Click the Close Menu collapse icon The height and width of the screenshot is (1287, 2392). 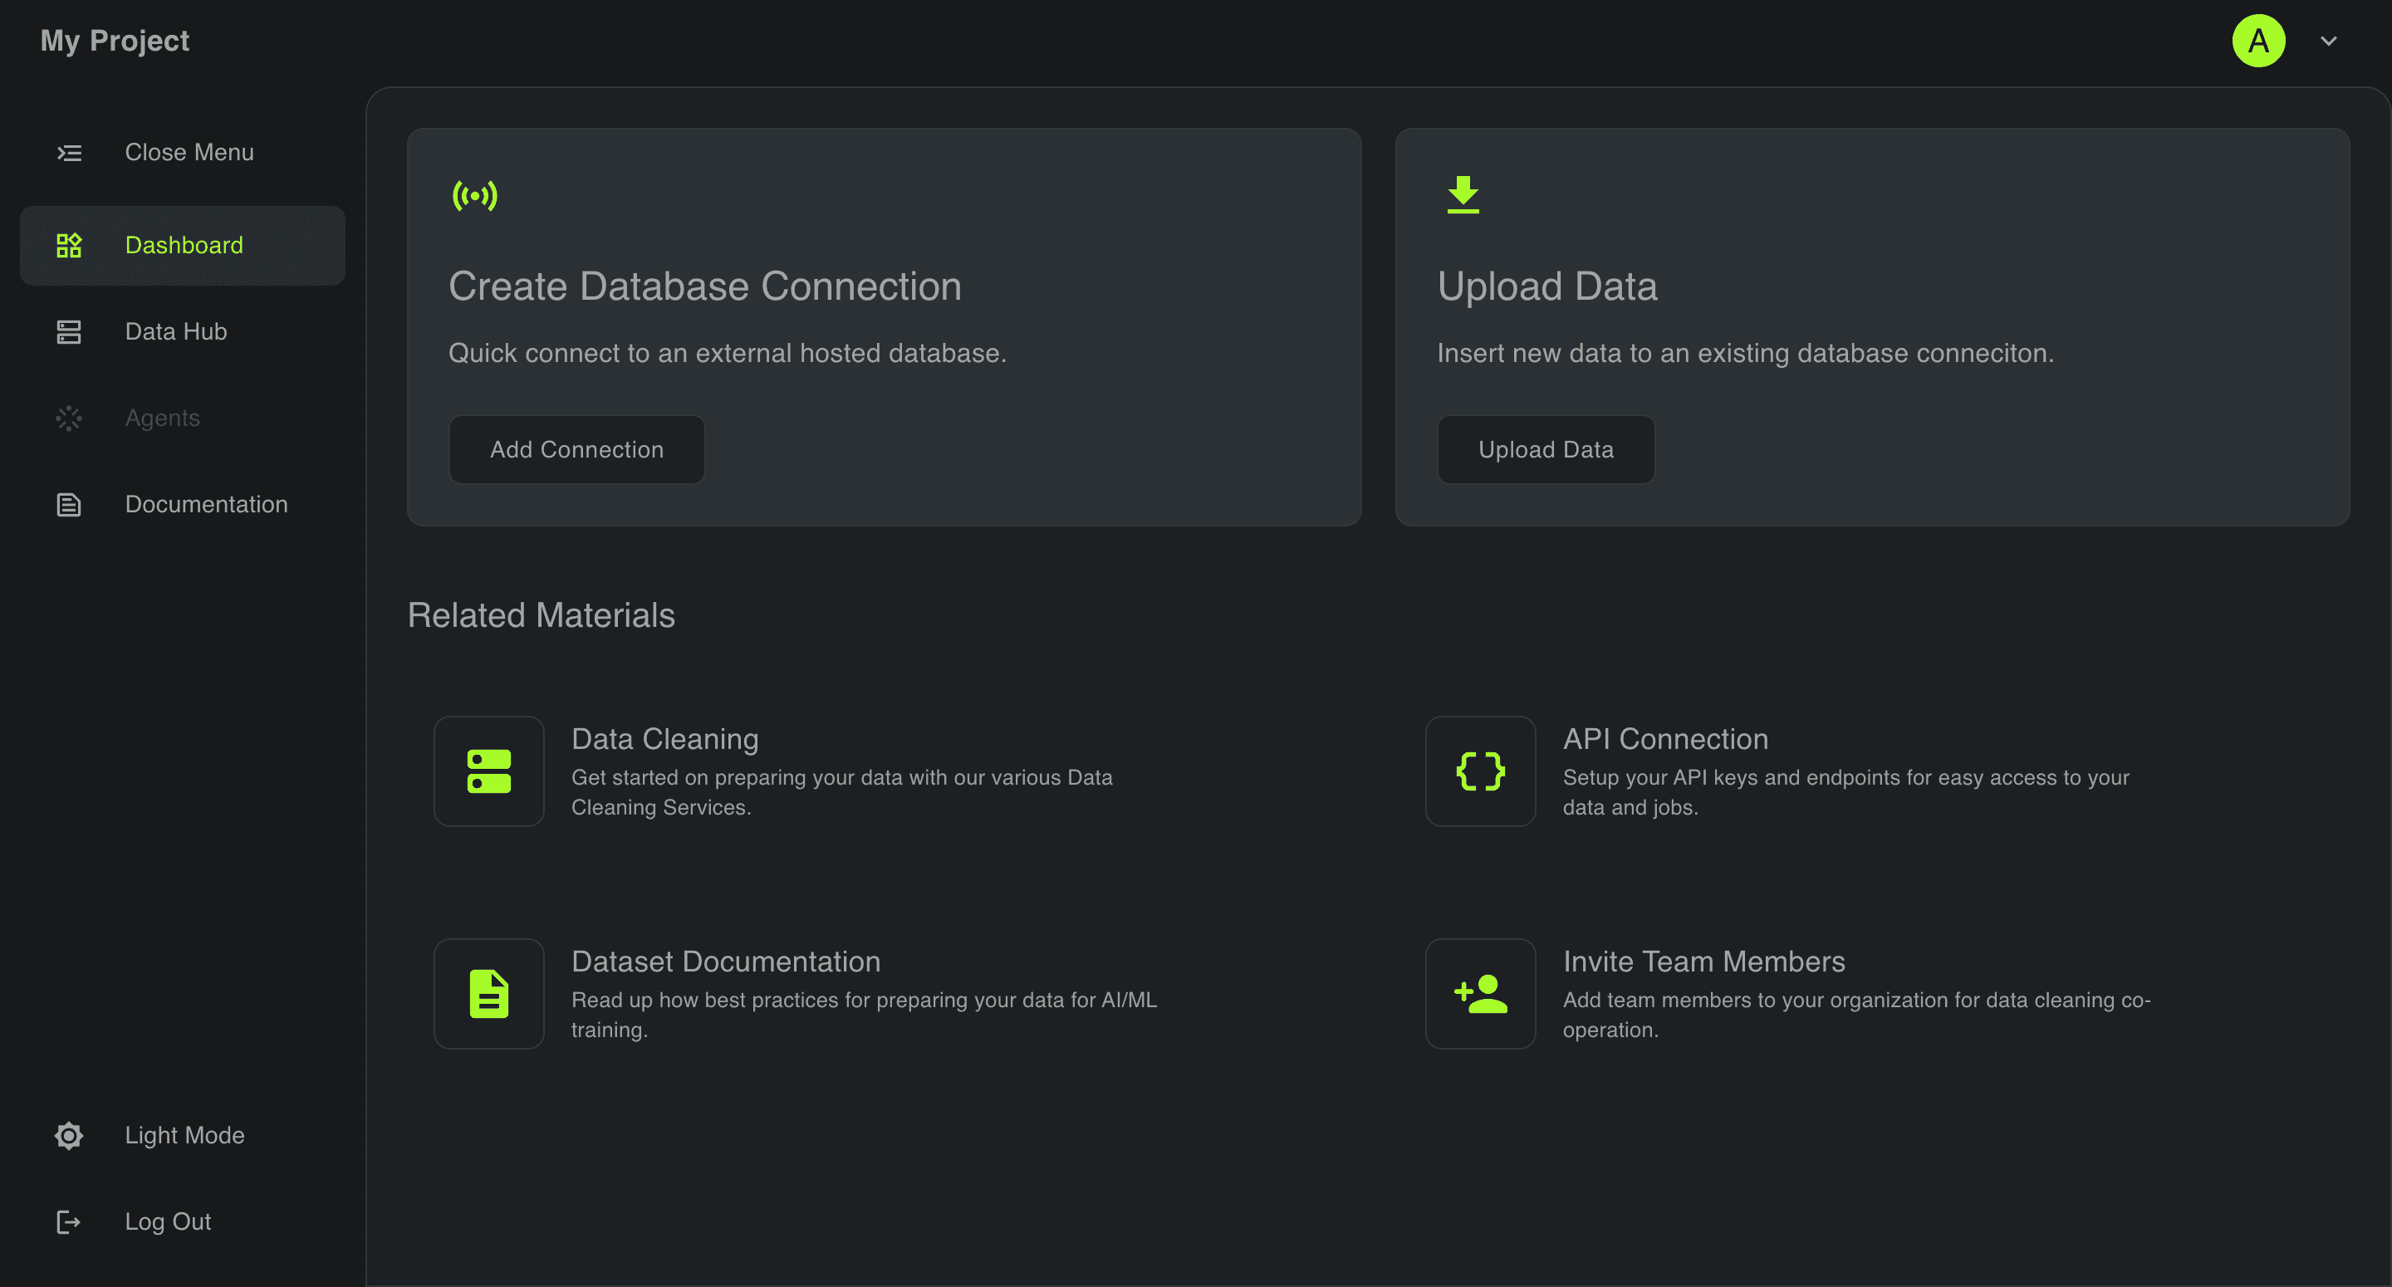[x=70, y=152]
